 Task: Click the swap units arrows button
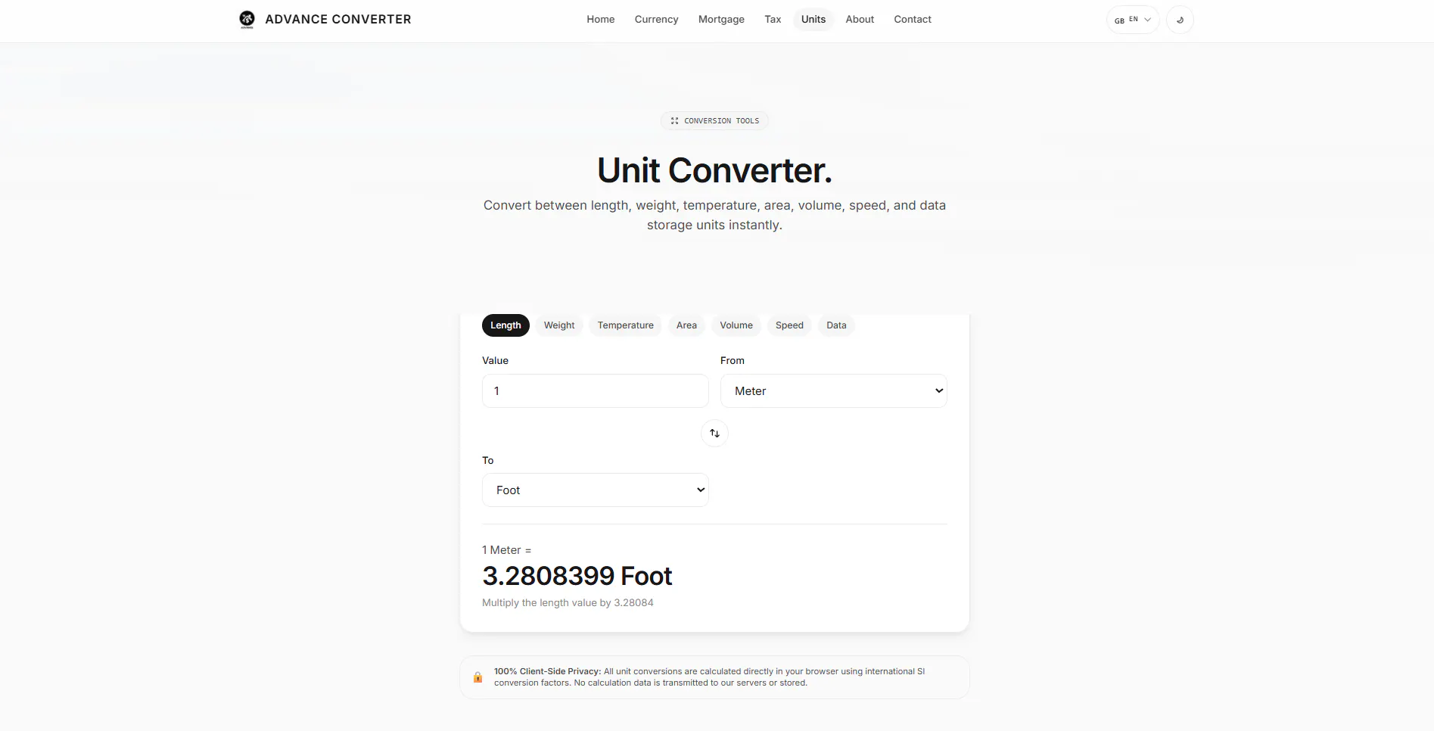point(714,433)
